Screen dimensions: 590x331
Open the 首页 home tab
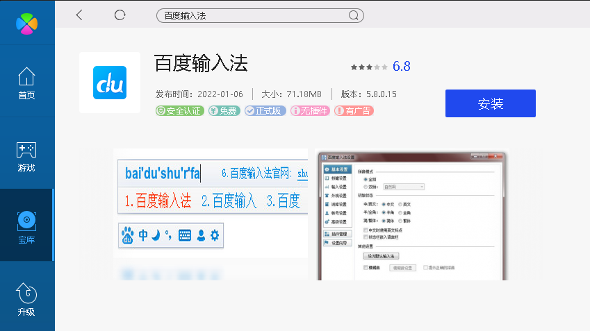26,83
